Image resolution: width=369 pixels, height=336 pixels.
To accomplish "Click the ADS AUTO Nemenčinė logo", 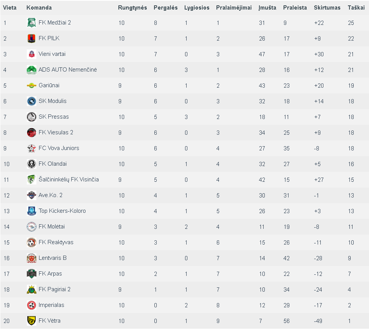I will (x=31, y=70).
